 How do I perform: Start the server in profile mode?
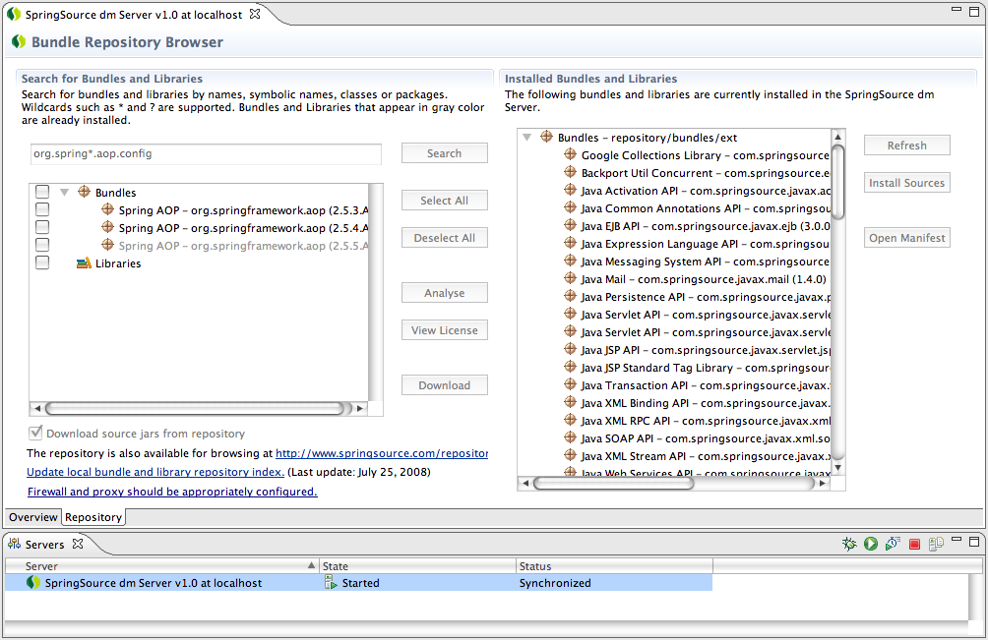893,544
